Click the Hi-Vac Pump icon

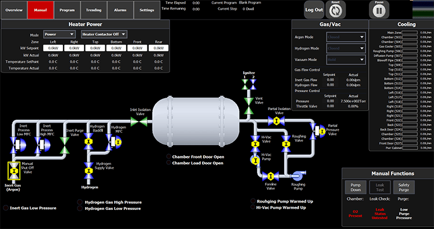coord(255,160)
